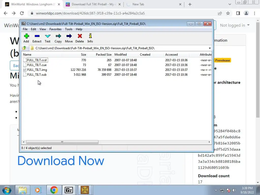Go up one folder level in 7-Zip

coord(25,48)
